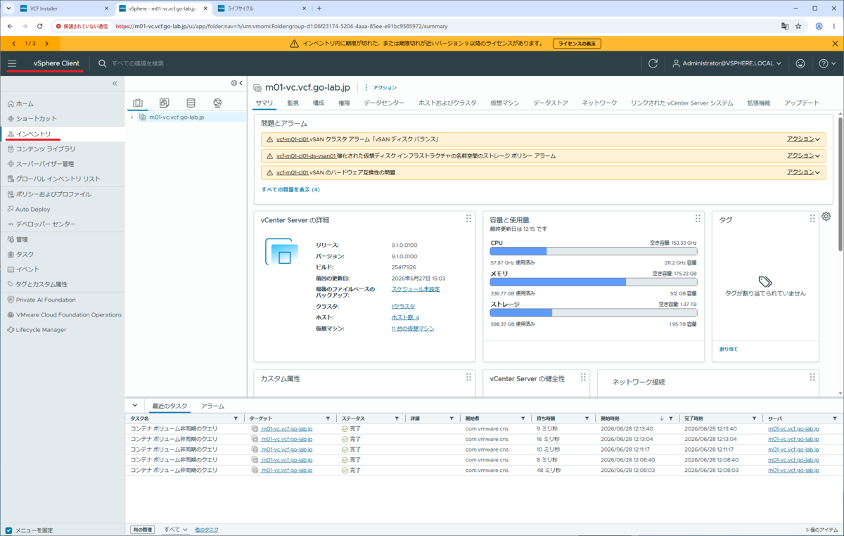Select Networking inventory view icon
844x536 pixels.
pyautogui.click(x=217, y=103)
